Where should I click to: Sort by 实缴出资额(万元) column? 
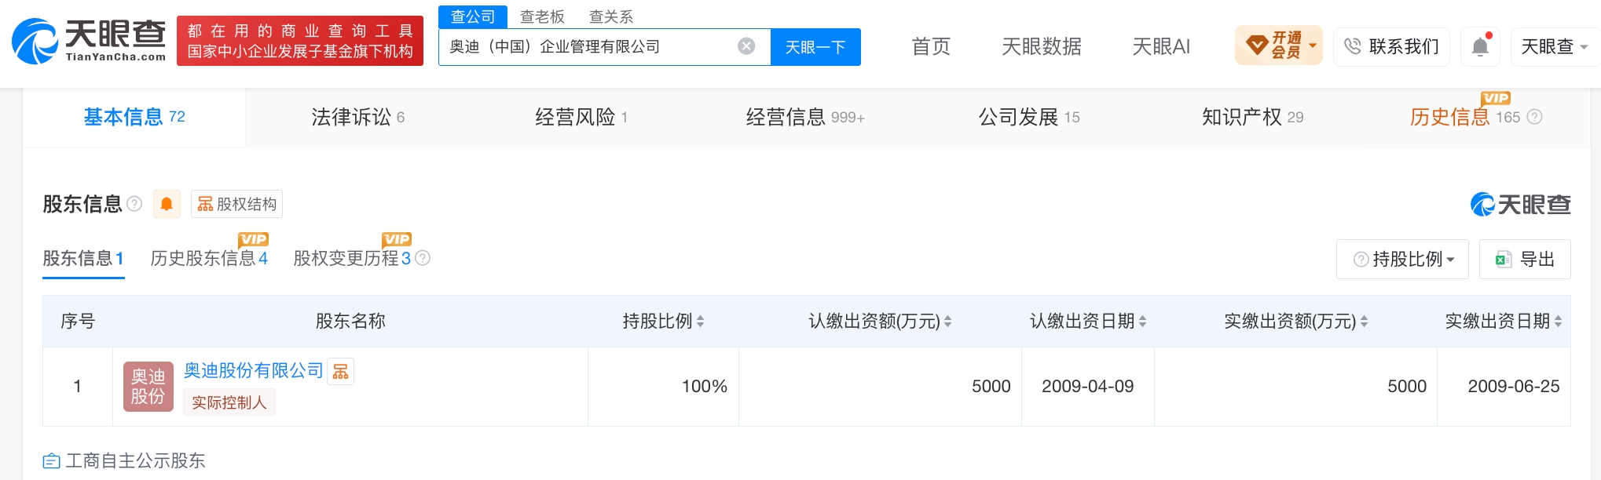click(1364, 322)
